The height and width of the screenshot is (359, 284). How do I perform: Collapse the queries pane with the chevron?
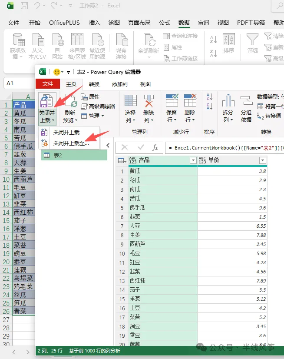pyautogui.click(x=108, y=145)
